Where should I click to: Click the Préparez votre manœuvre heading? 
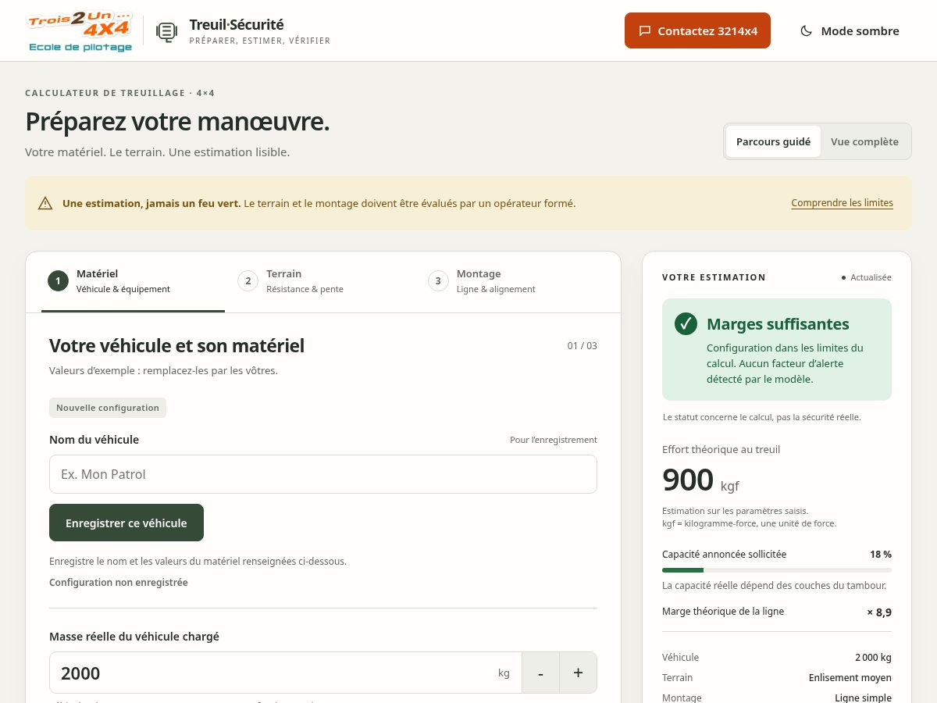(177, 122)
